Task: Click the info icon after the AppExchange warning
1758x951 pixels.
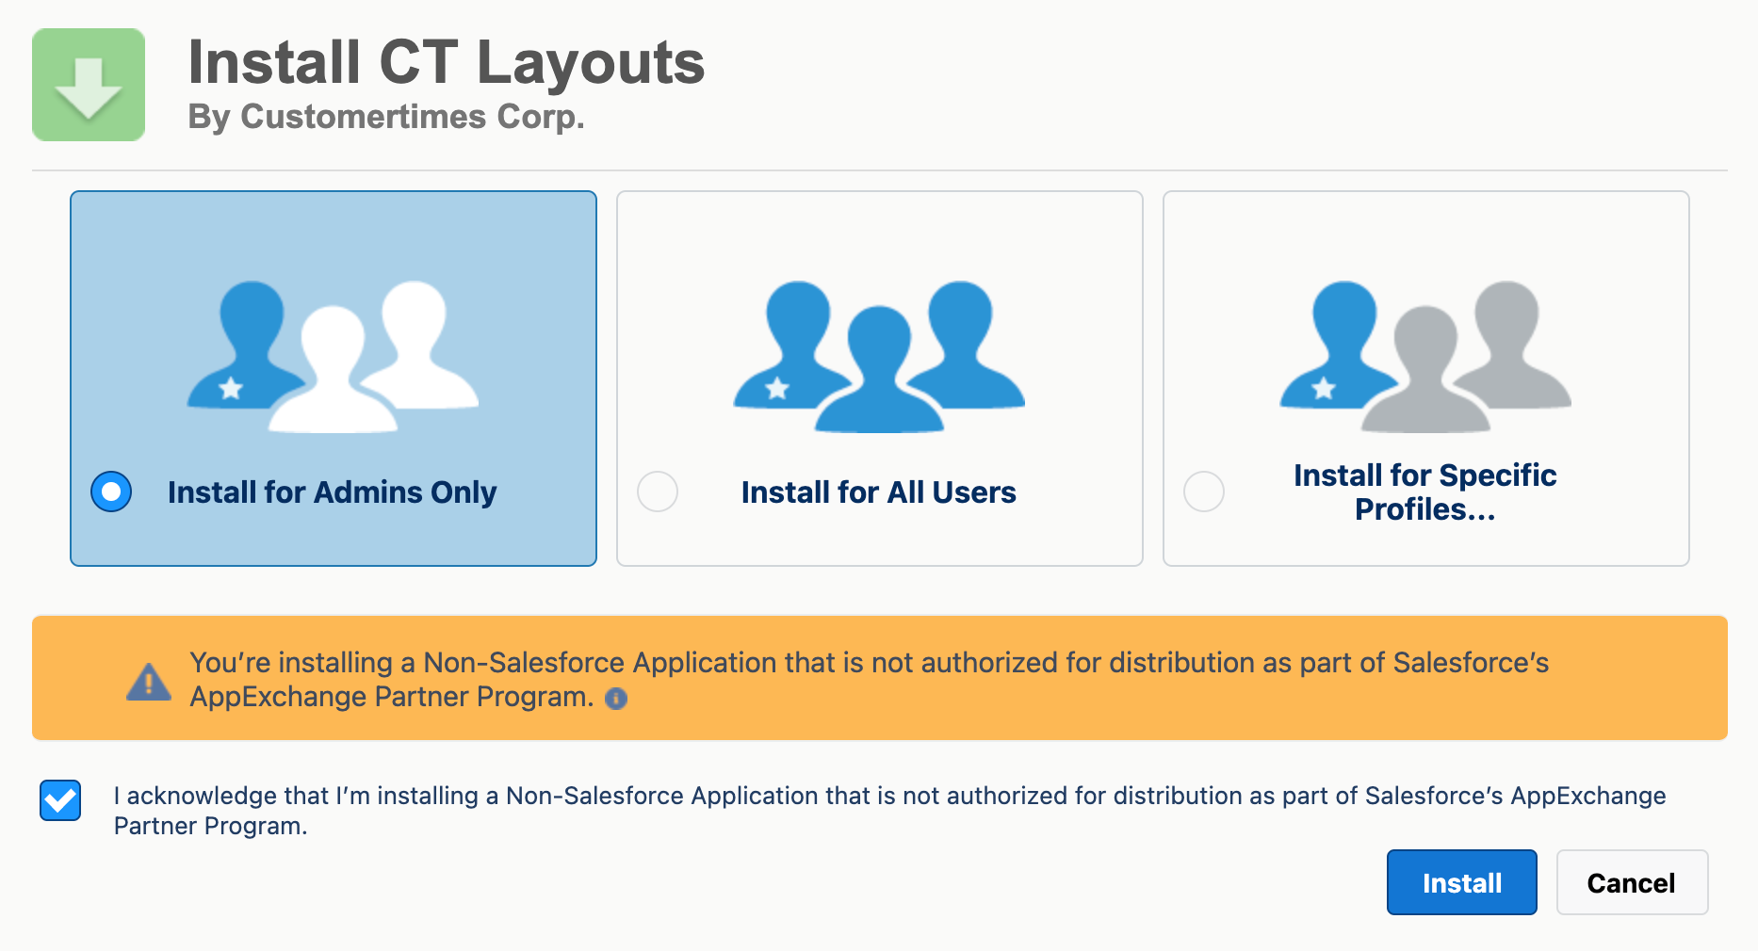Action: (x=617, y=700)
